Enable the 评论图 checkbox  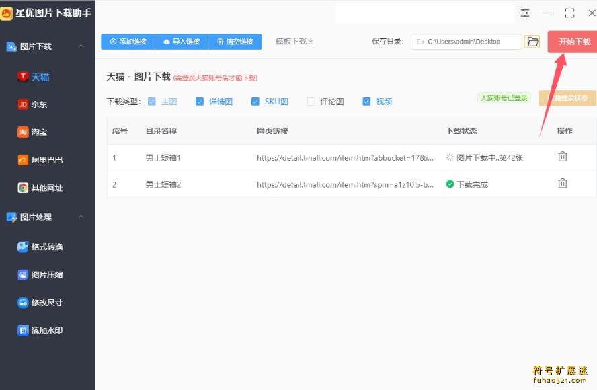point(311,102)
